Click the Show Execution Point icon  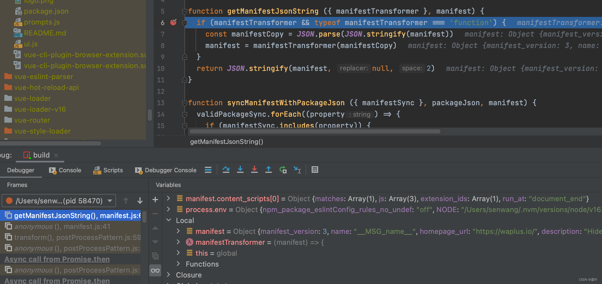pos(208,170)
